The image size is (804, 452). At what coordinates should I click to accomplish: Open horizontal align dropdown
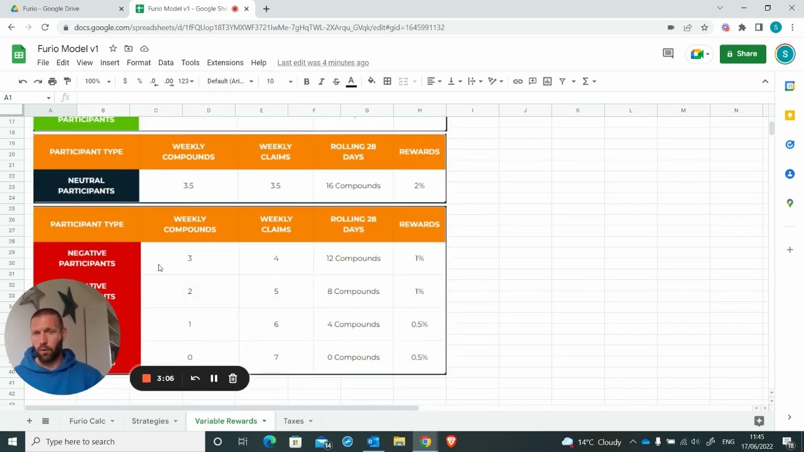(435, 81)
